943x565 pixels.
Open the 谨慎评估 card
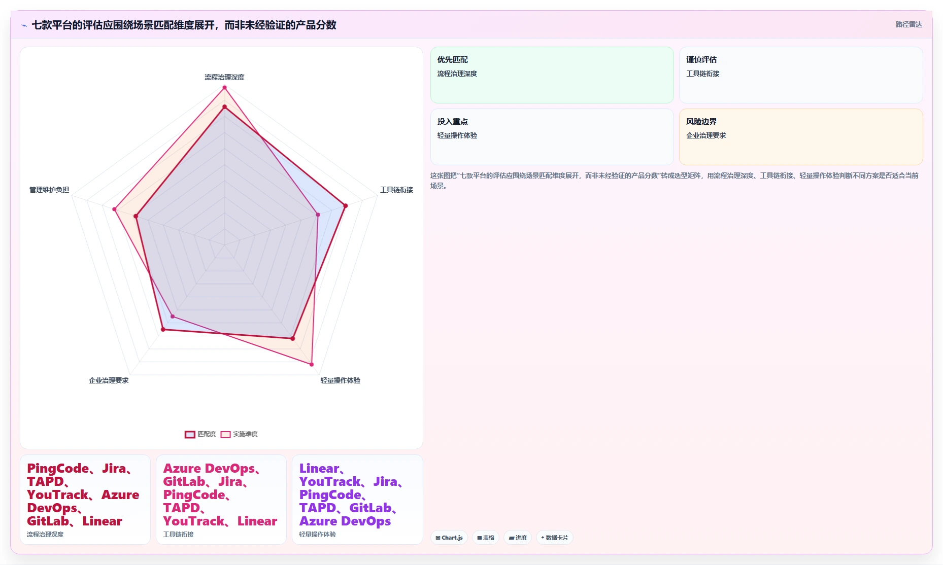pyautogui.click(x=801, y=75)
